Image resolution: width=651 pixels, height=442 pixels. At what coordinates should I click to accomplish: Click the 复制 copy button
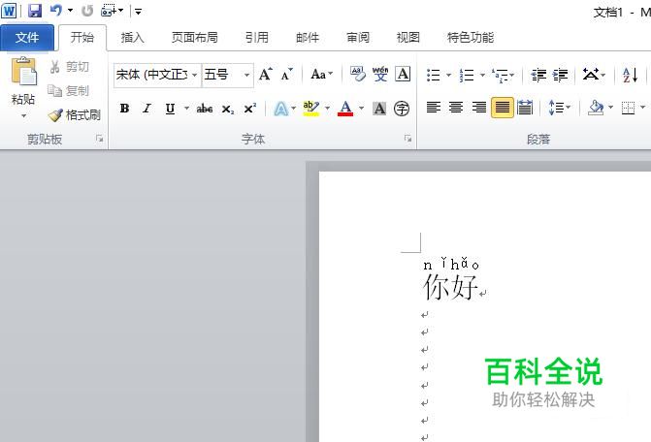69,90
